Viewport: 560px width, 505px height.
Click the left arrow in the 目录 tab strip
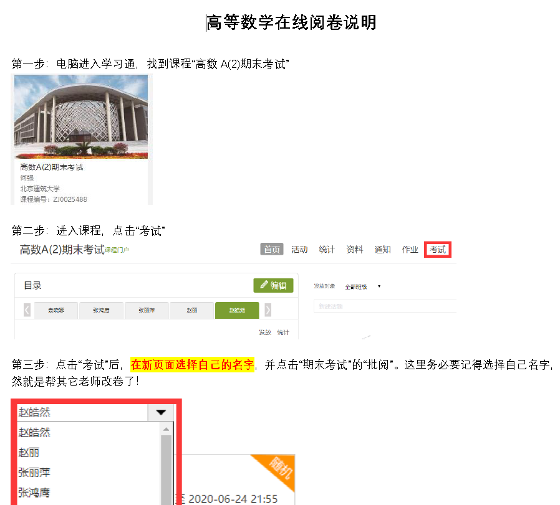click(x=27, y=309)
